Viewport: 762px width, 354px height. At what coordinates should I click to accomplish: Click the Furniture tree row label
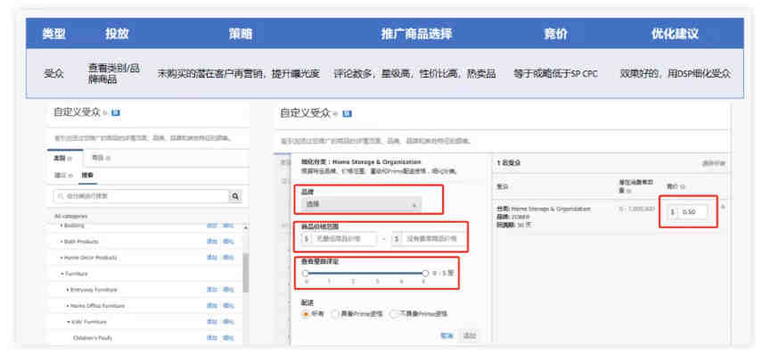pos(77,274)
